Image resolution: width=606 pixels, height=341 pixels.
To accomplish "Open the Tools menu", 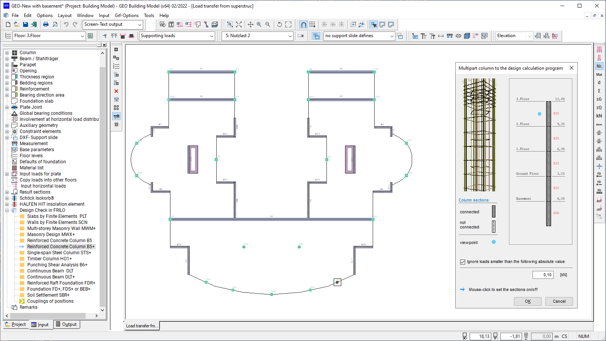I will (149, 16).
